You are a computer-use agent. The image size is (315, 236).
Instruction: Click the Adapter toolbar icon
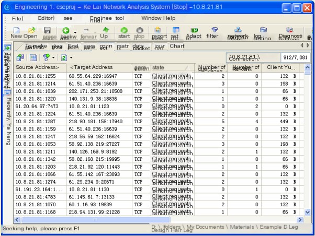click(x=194, y=30)
